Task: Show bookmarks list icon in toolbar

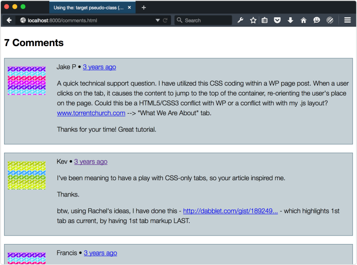Action: tap(264, 20)
